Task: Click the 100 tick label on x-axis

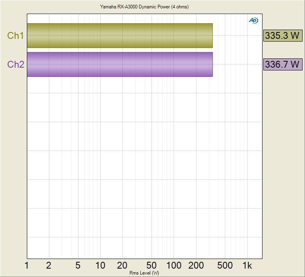Action: 174,265
